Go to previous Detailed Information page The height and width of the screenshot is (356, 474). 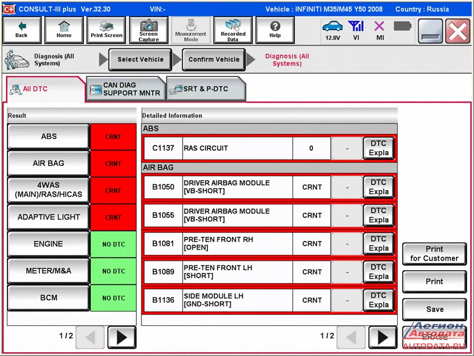(x=351, y=337)
